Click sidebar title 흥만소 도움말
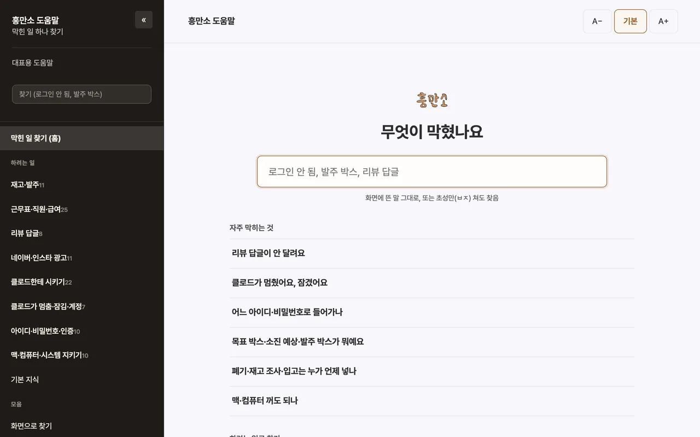Image resolution: width=700 pixels, height=437 pixels. coord(36,20)
